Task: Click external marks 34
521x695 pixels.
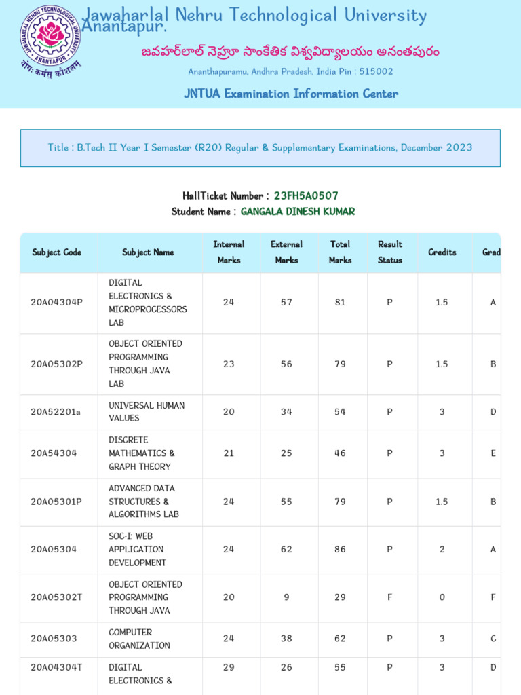Action: tap(287, 412)
